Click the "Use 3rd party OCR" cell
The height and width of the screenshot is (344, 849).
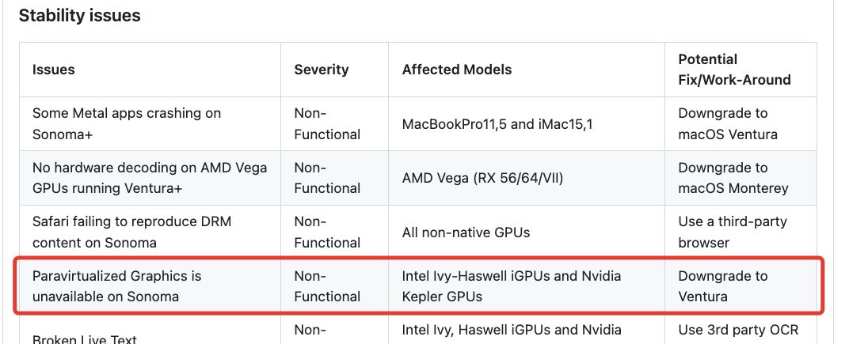click(738, 330)
